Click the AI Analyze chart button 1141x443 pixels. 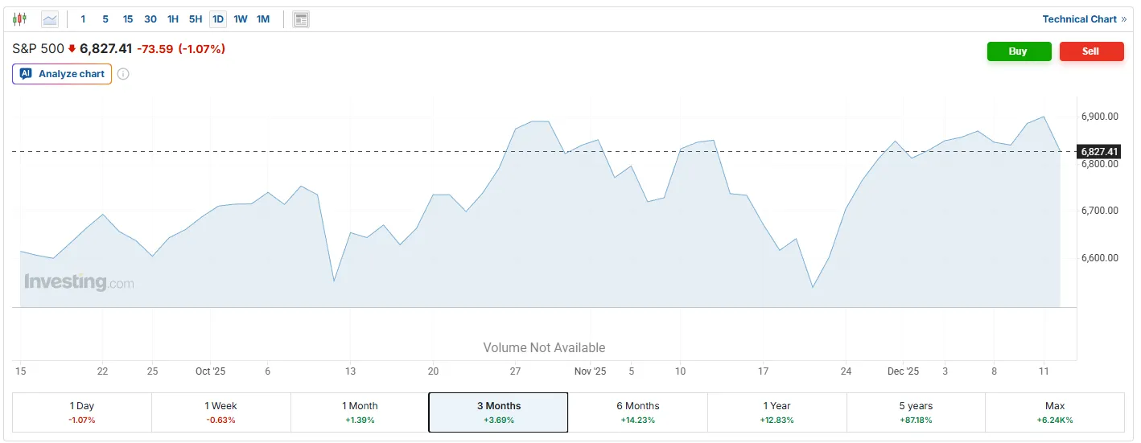click(62, 74)
